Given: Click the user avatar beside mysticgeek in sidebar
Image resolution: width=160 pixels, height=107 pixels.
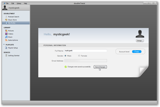Looking at the screenshot, I should pos(5,8).
